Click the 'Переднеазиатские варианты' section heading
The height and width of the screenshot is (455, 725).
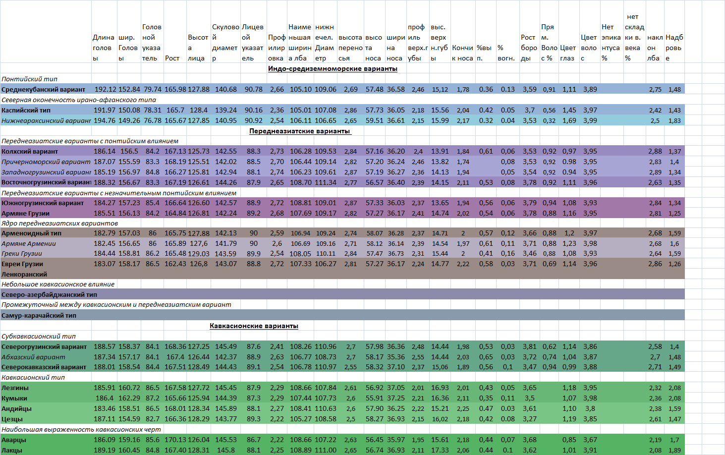pos(300,131)
